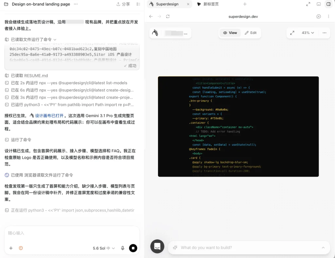Open a new browser tab with plus
This screenshot has width=335, height=258.
(245, 4)
